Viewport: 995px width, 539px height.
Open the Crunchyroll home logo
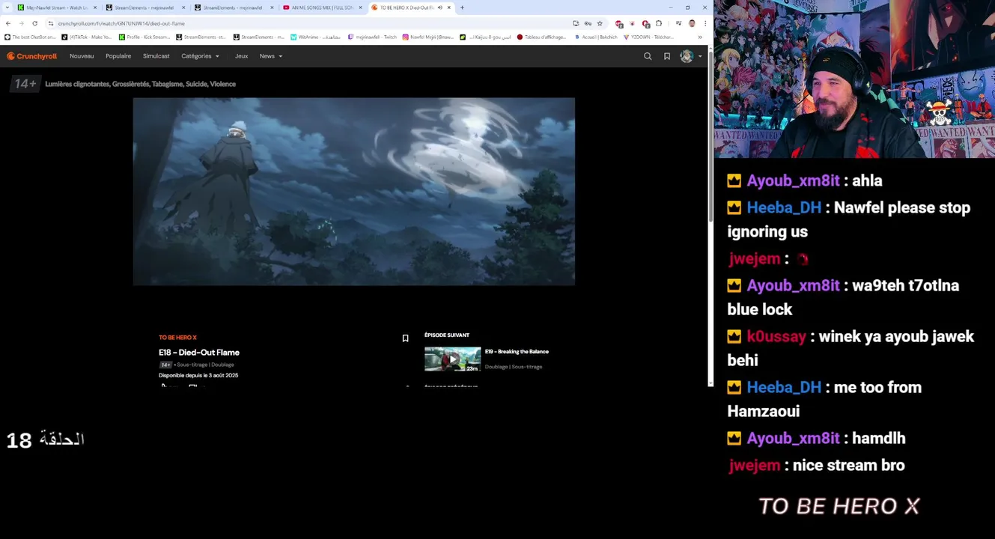tap(32, 56)
